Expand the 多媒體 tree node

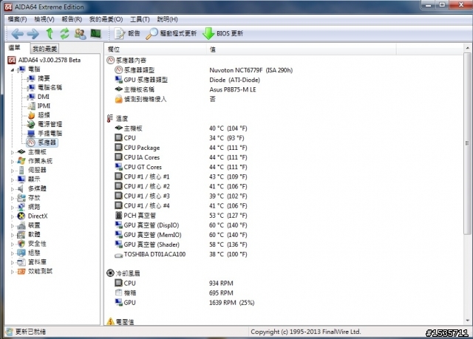(13, 189)
